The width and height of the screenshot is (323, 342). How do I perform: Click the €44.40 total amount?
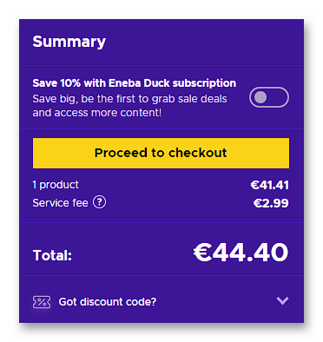point(241,253)
